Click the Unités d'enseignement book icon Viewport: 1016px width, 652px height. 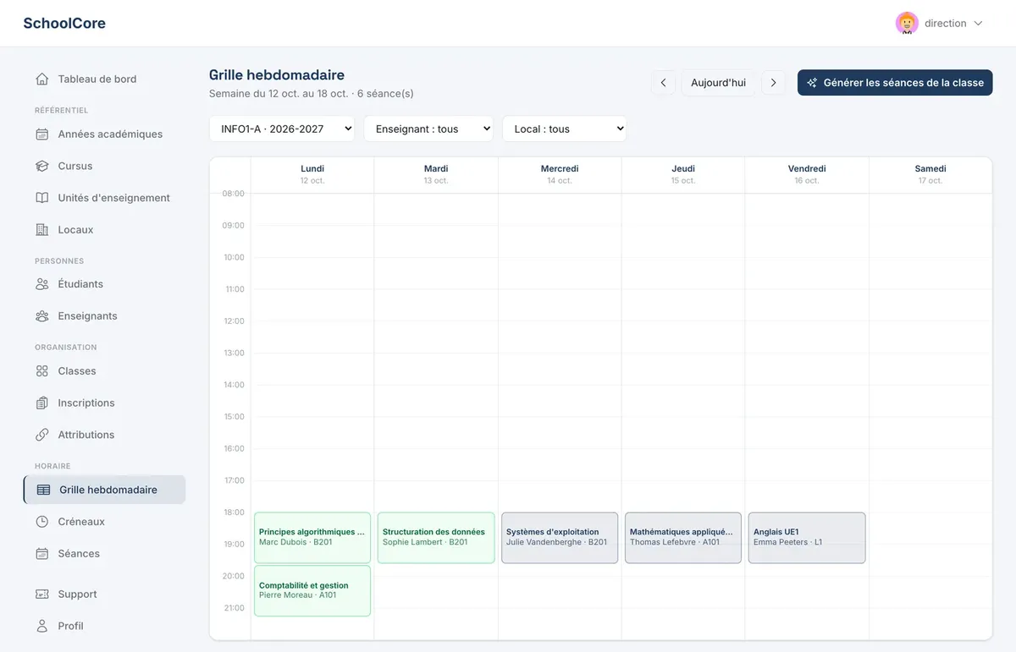(x=42, y=198)
